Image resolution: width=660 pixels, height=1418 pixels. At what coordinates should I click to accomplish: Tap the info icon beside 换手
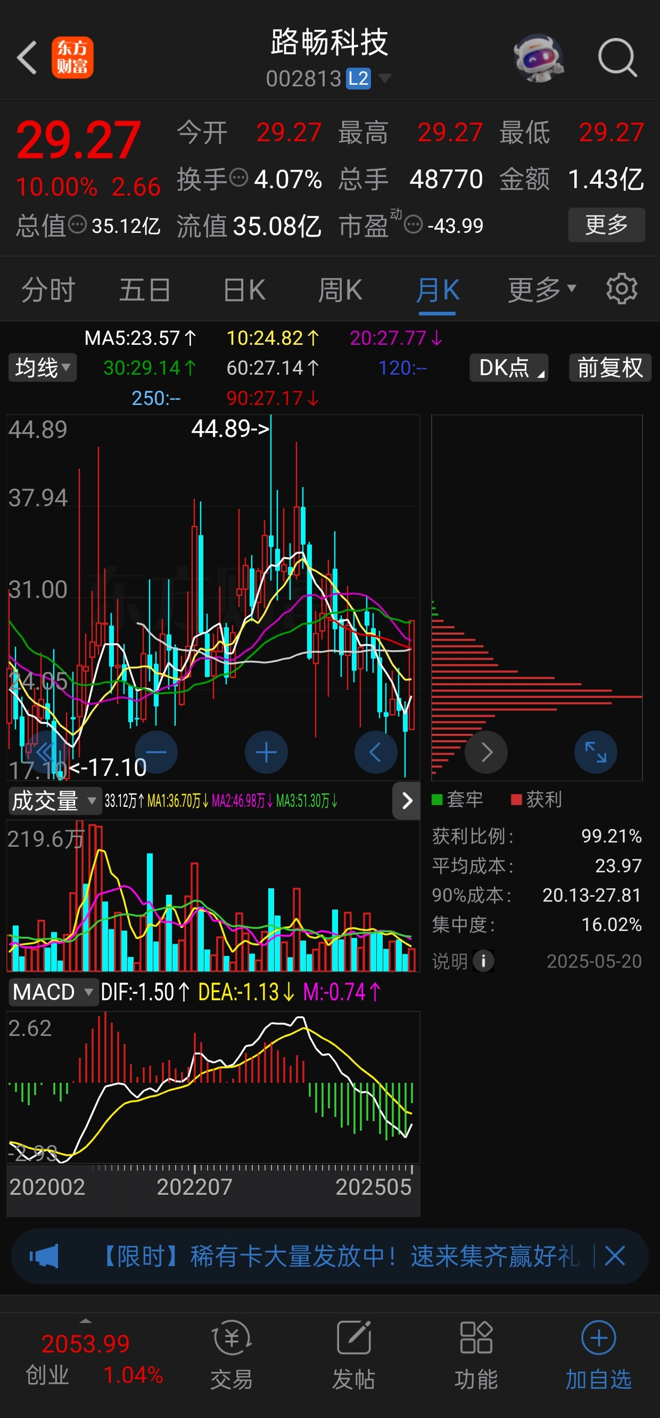pyautogui.click(x=238, y=179)
